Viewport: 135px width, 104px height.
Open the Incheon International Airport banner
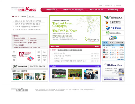coord(113,17)
